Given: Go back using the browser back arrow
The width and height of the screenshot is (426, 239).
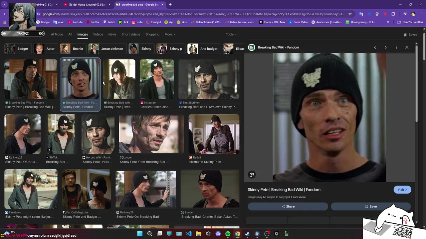Looking at the screenshot, I should [5, 14].
